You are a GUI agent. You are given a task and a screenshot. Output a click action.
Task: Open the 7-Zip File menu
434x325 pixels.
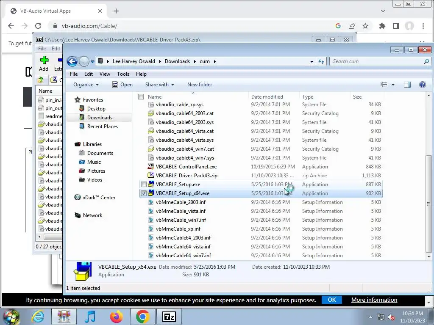pos(42,49)
